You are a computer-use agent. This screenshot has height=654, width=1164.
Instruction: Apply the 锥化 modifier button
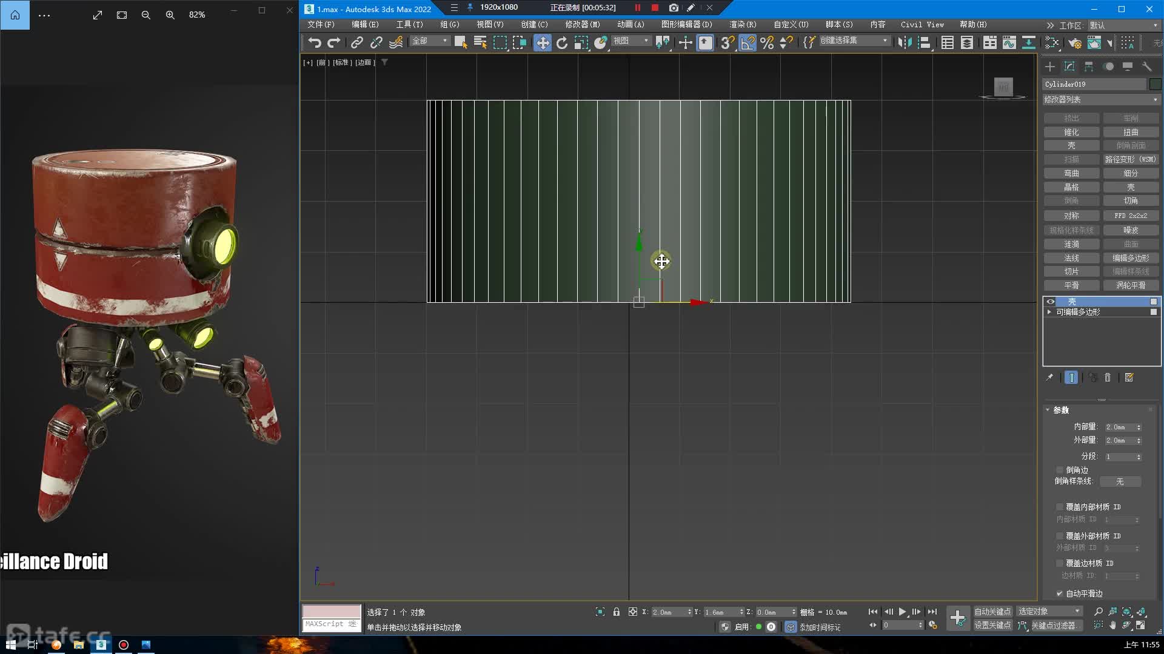(x=1071, y=132)
